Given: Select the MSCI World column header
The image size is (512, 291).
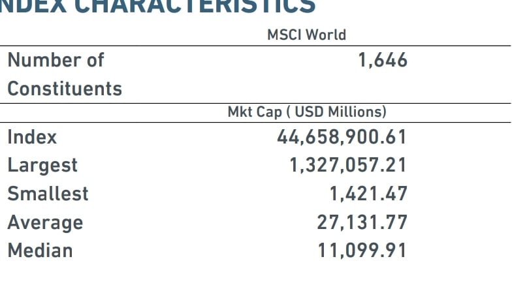Looking at the screenshot, I should coord(307,35).
